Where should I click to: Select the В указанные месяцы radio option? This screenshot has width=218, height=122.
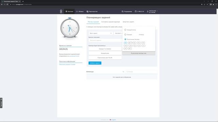point(125,39)
